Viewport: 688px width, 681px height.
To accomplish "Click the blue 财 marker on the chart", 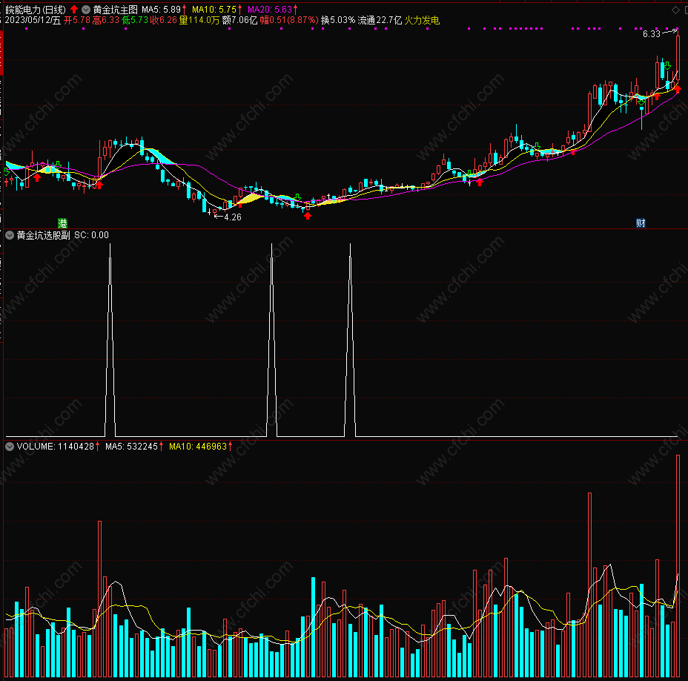I will tap(641, 223).
